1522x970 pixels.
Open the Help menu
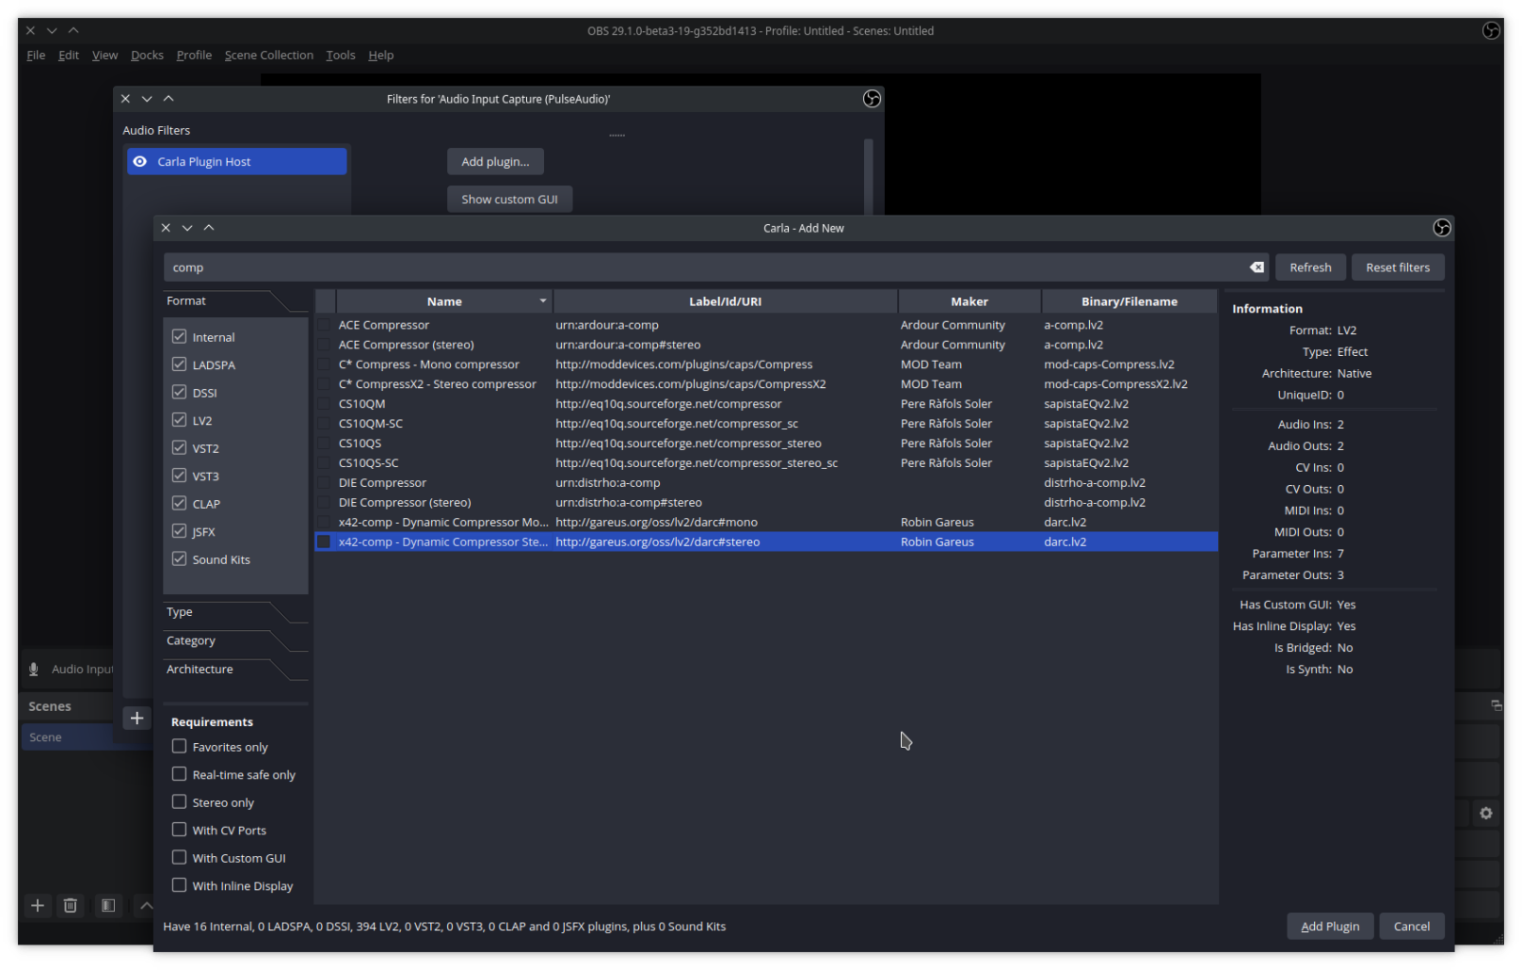coord(381,55)
